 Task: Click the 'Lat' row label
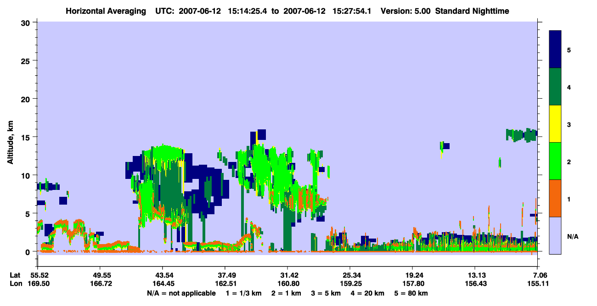(15, 275)
